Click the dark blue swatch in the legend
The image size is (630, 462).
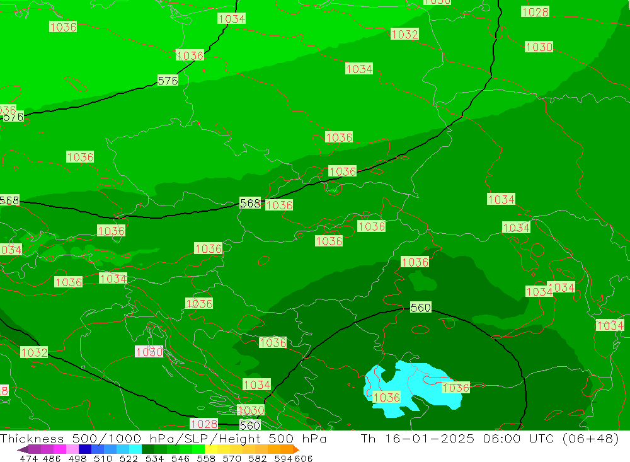coord(85,449)
